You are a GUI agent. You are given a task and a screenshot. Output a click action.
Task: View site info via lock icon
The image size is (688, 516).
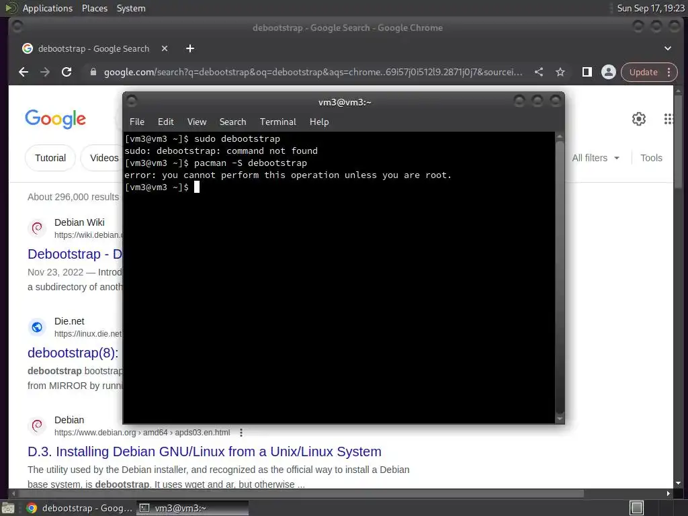(x=93, y=72)
